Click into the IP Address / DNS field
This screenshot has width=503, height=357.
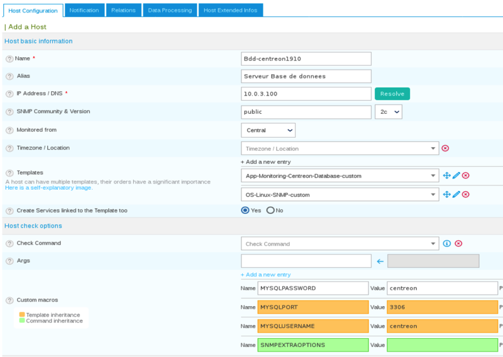[306, 94]
